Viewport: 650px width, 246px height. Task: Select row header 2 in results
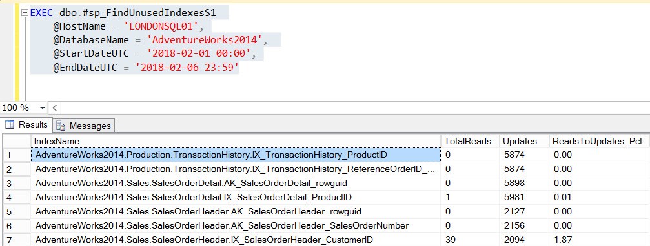(17, 169)
